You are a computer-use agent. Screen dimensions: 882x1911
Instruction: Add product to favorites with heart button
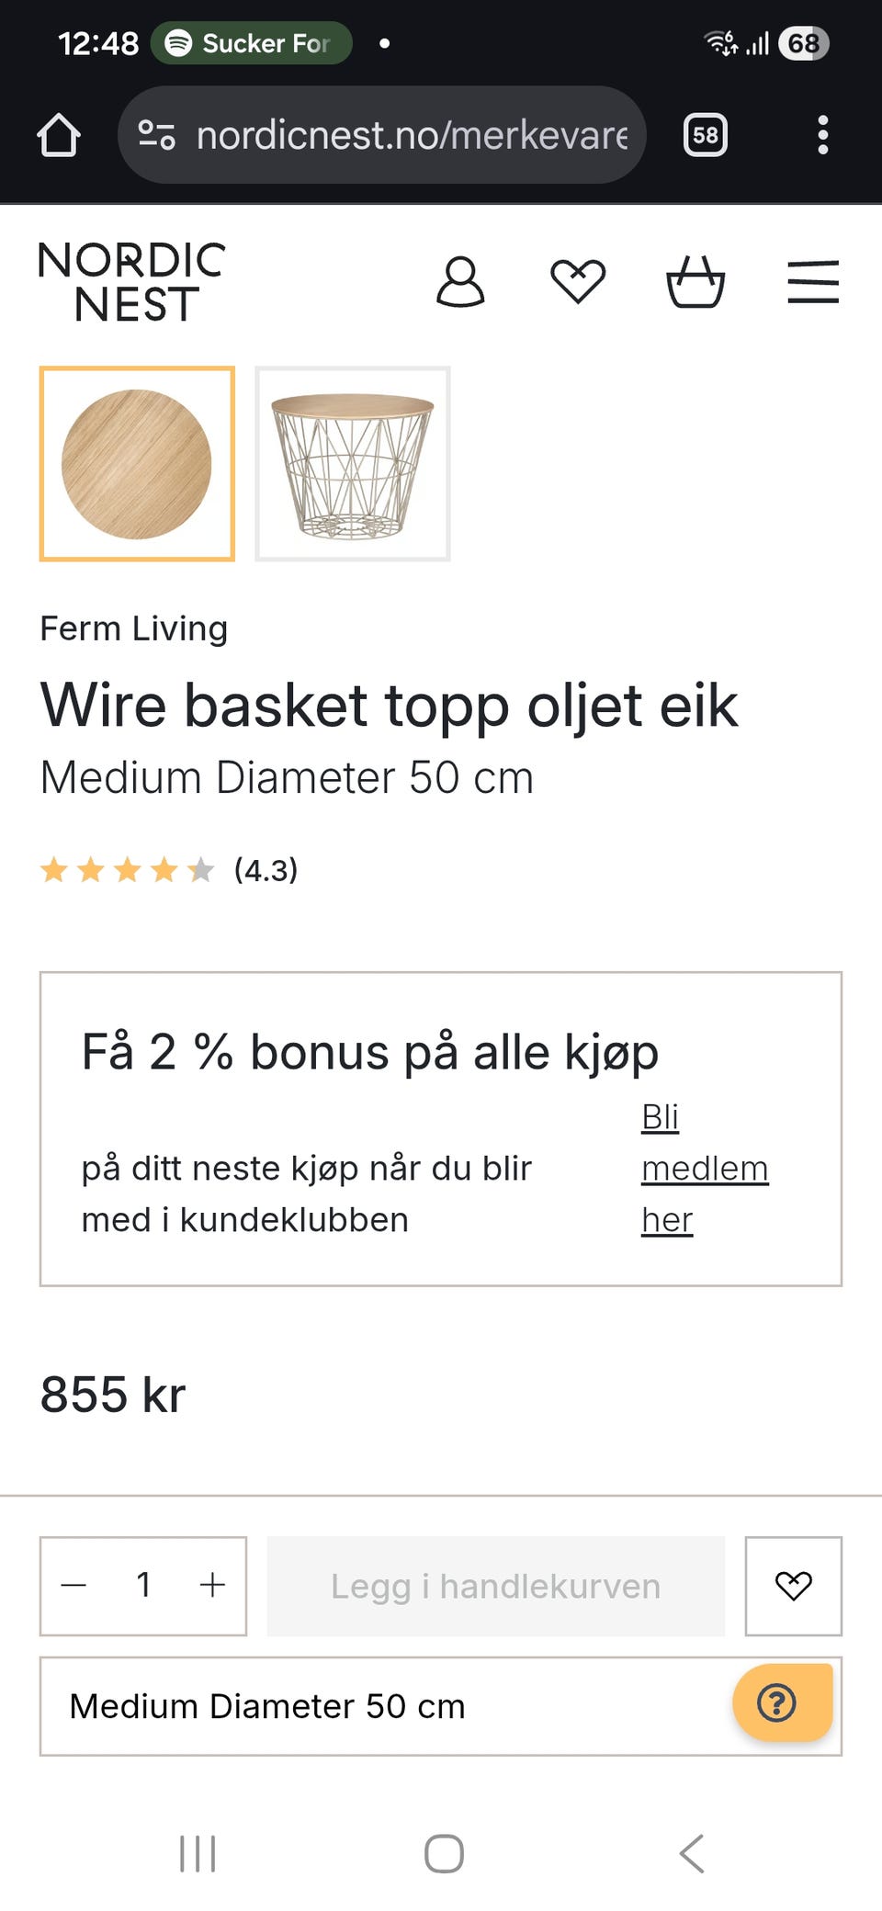click(793, 1586)
